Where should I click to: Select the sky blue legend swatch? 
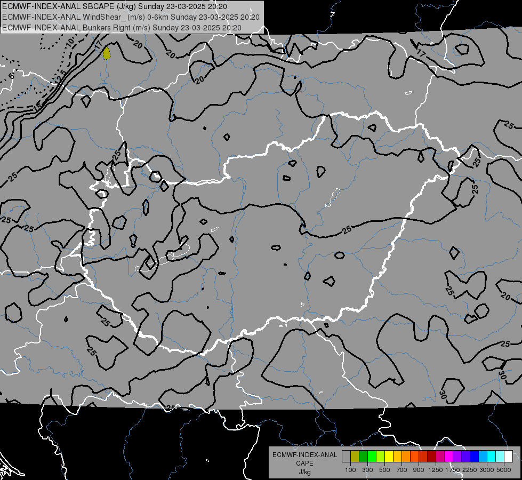point(483,457)
